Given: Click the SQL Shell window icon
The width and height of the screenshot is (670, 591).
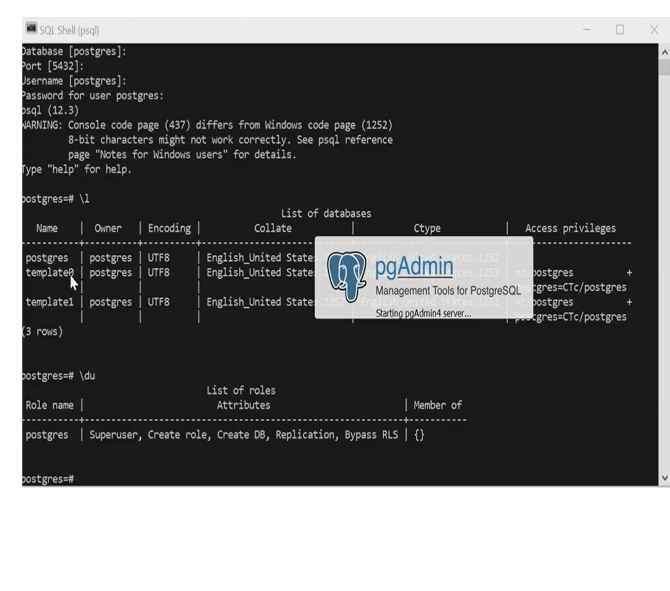Looking at the screenshot, I should tap(31, 28).
